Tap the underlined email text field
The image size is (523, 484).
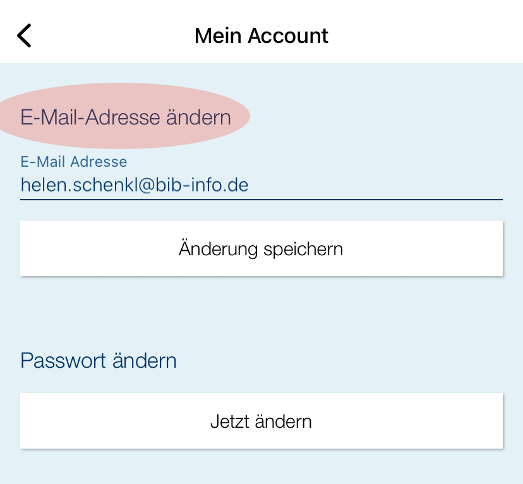click(261, 185)
